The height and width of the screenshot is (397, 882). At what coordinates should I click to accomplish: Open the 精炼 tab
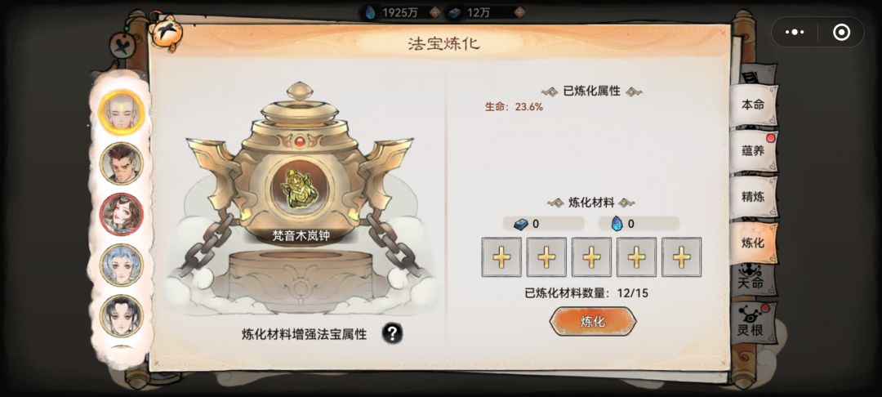(753, 197)
